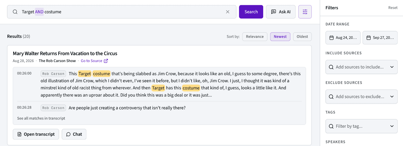
Task: Click the Filter by tag field
Action: pos(361,126)
